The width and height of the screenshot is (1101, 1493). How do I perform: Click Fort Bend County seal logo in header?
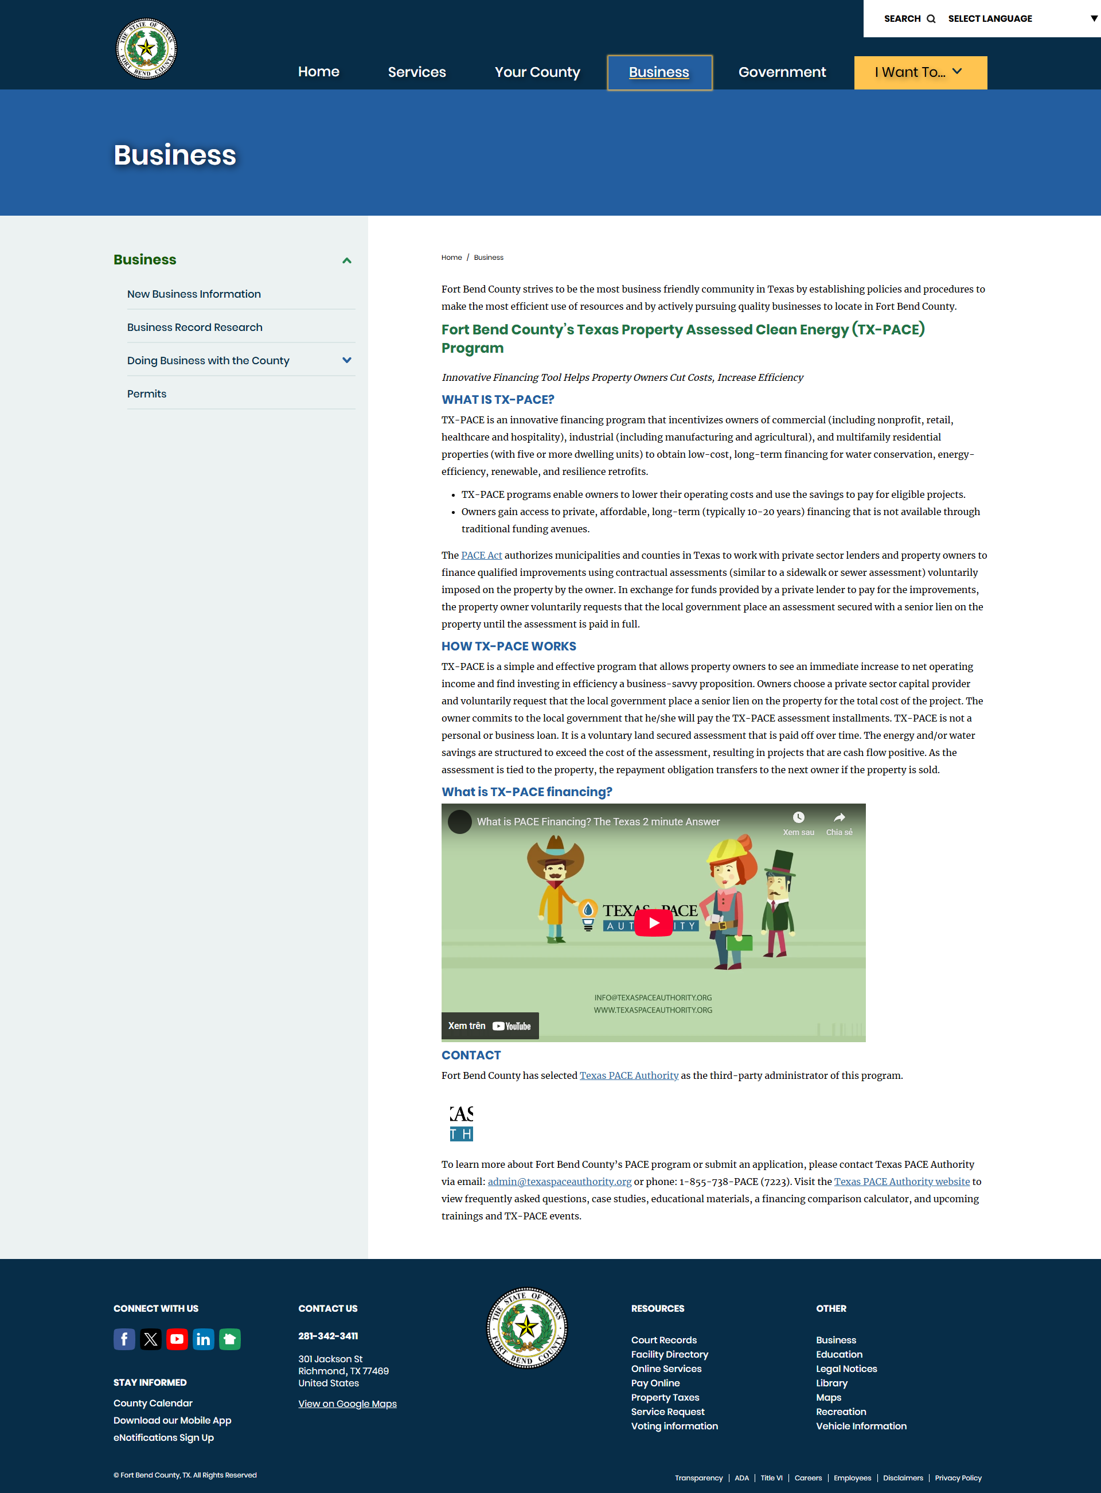coord(146,49)
